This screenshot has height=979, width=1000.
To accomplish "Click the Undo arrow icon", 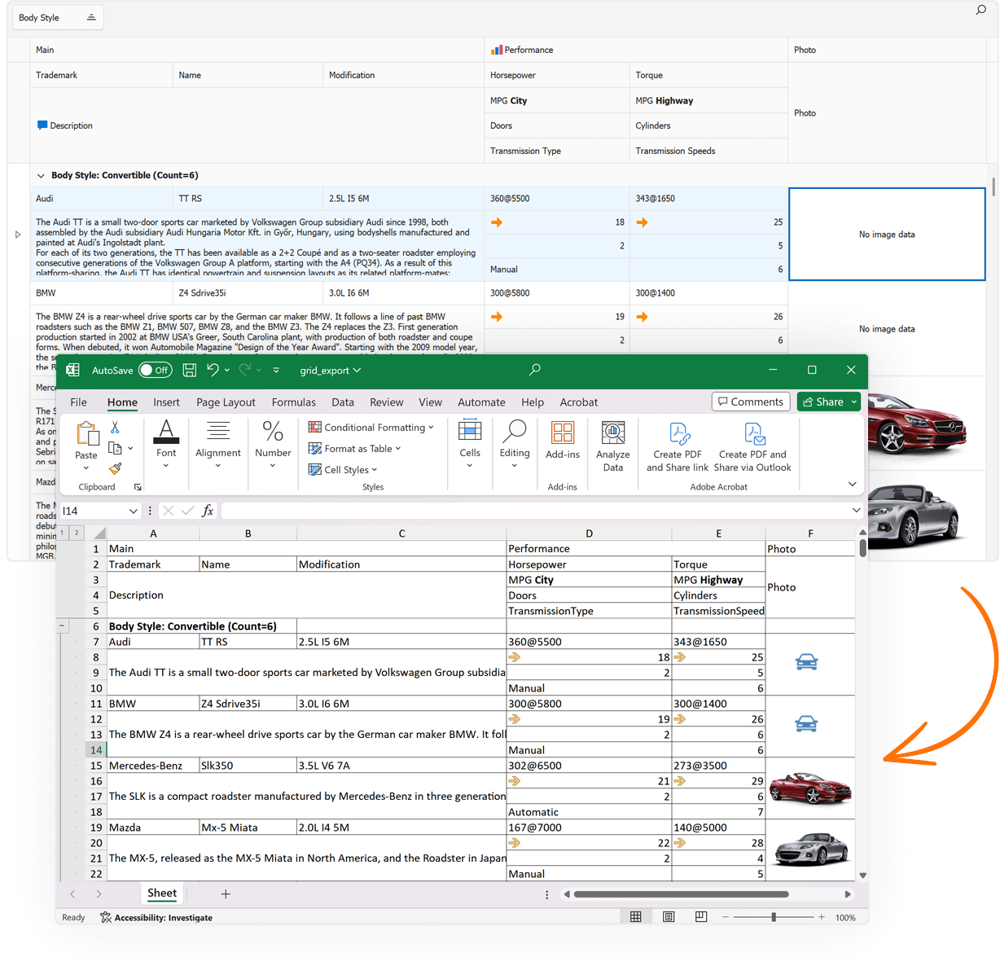I will coord(213,370).
